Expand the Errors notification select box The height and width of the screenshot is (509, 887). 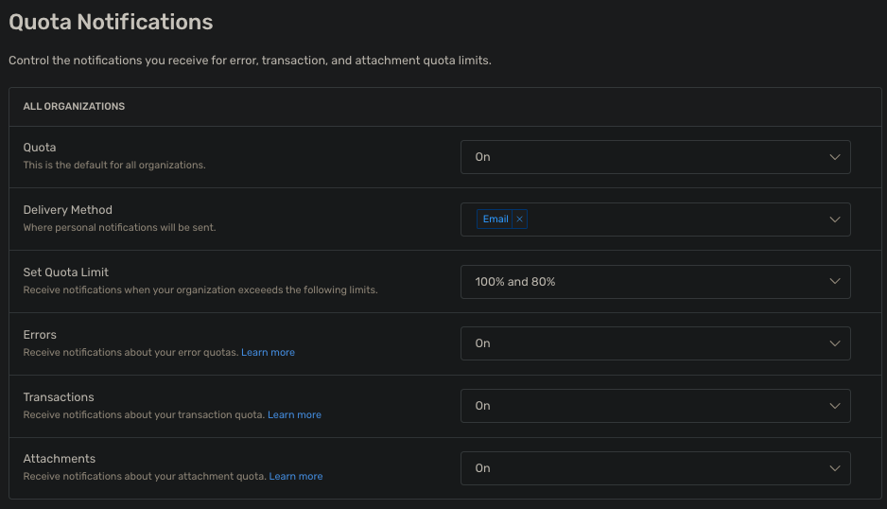point(643,343)
